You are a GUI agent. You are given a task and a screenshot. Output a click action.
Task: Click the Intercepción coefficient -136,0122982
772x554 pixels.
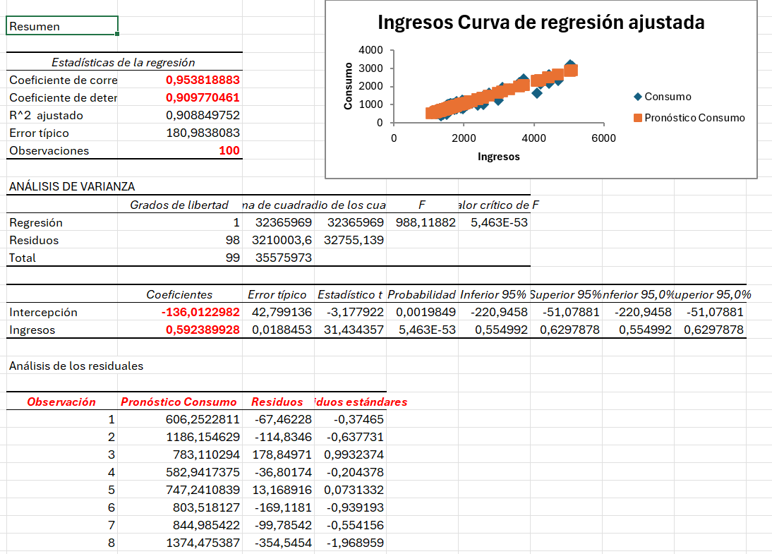[199, 312]
